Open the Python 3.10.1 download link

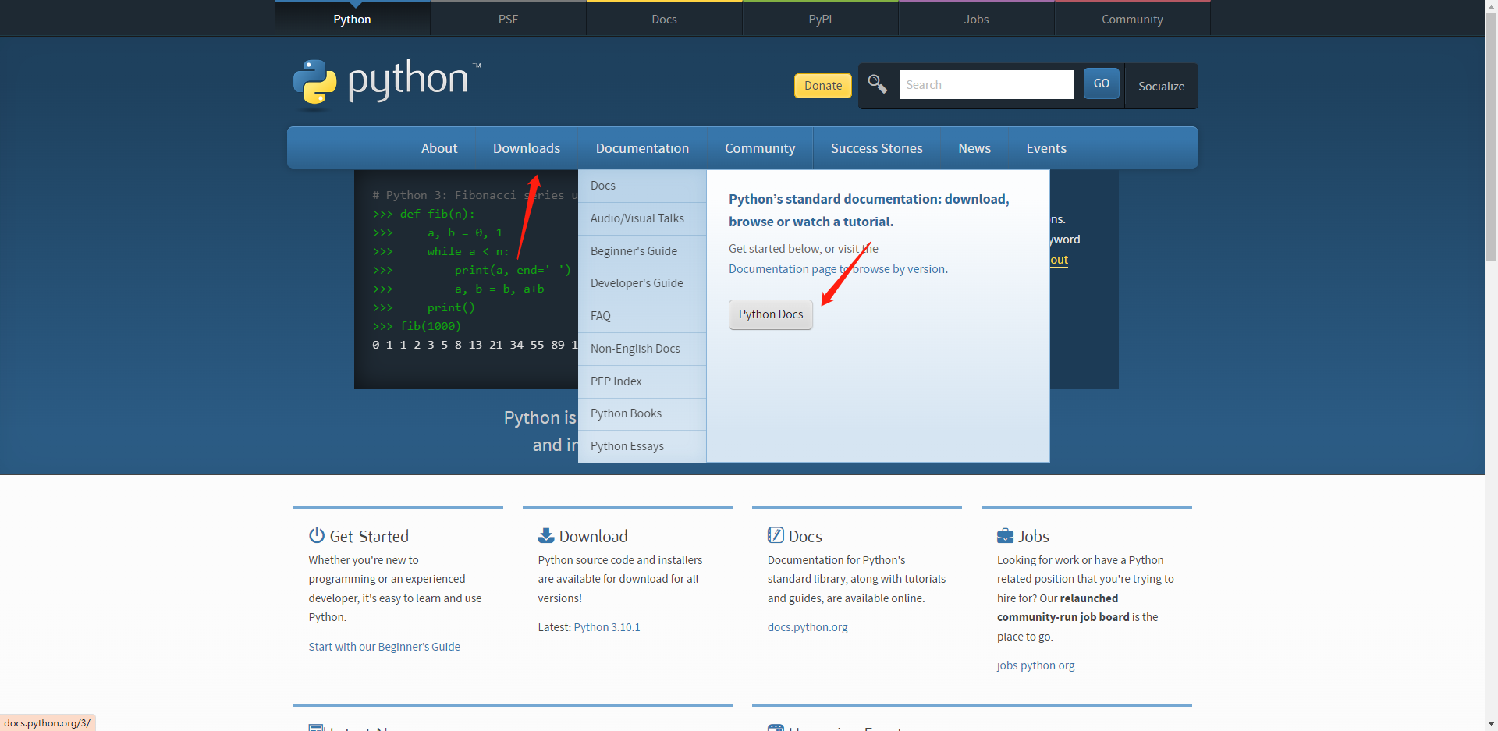606,627
